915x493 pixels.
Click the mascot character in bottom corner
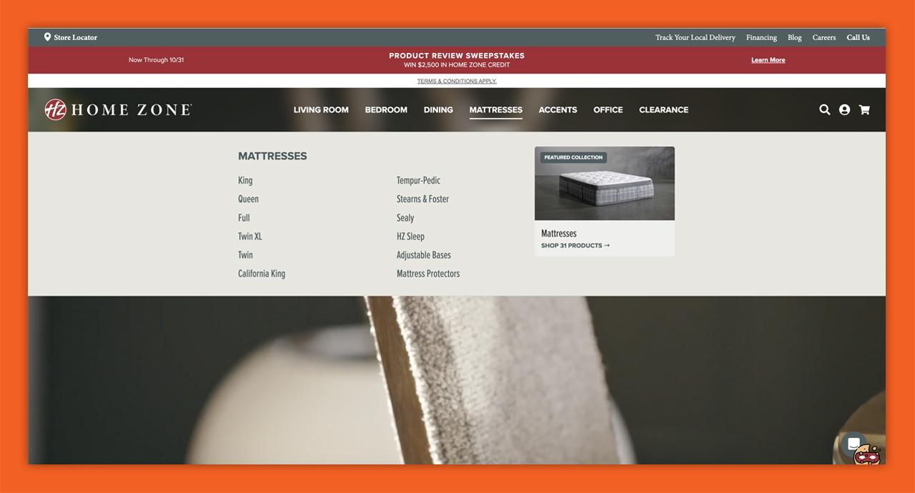pyautogui.click(x=866, y=455)
